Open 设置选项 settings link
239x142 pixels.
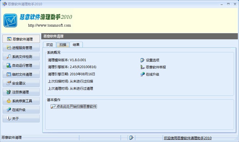[152, 60]
